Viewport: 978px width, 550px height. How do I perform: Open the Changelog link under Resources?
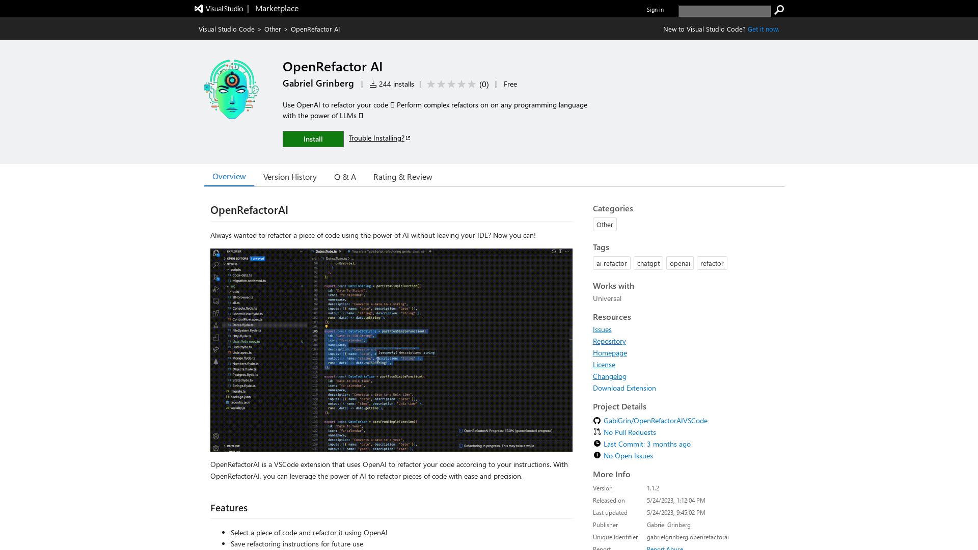point(609,376)
